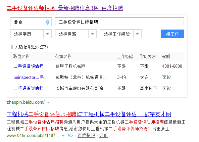Viewport: 199px width, 142px height.
Task: Click the V2 credibility badge icon
Action: pos(70,135)
